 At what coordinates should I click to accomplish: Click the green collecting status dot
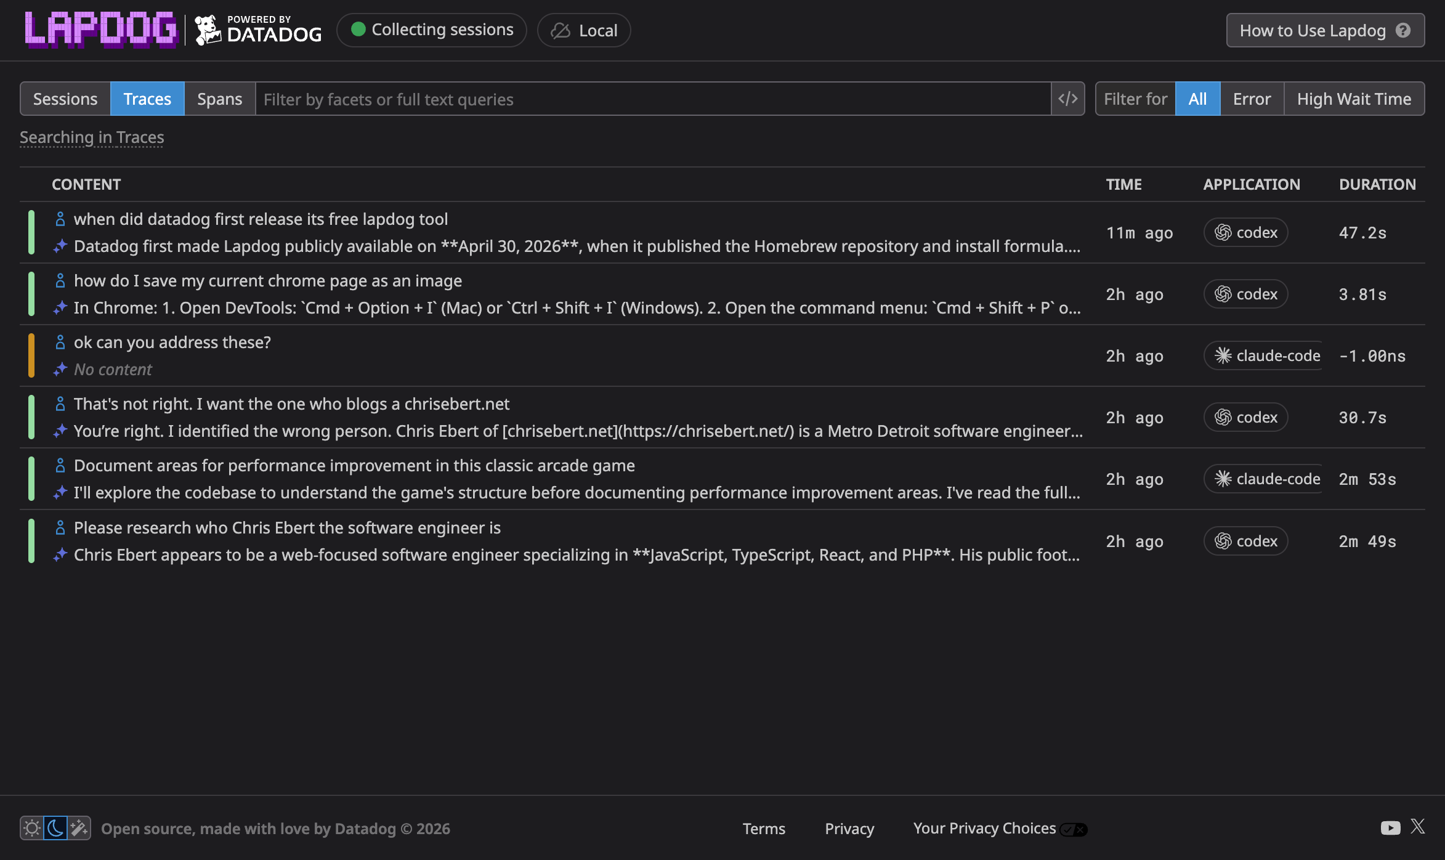[x=358, y=30]
